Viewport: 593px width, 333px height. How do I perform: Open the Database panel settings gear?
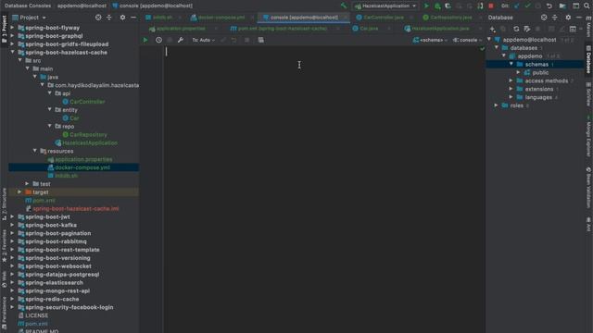coord(568,18)
